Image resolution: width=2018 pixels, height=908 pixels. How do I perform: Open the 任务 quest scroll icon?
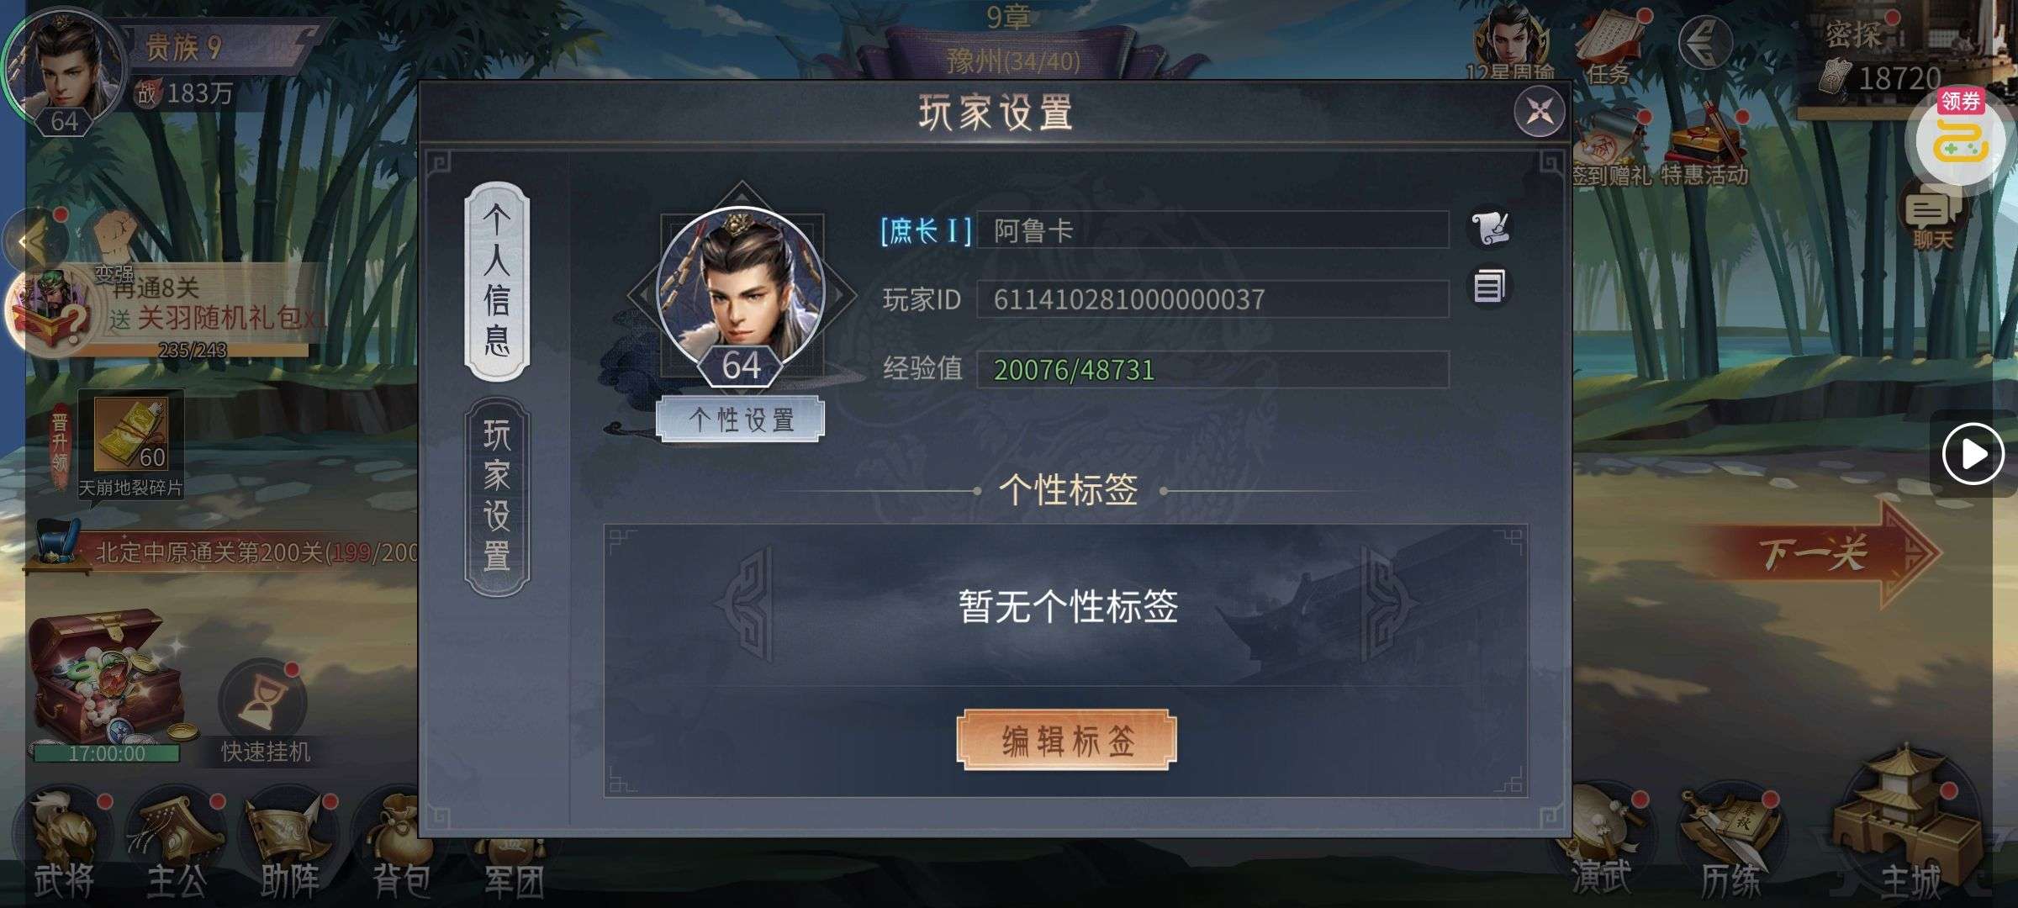1610,48
